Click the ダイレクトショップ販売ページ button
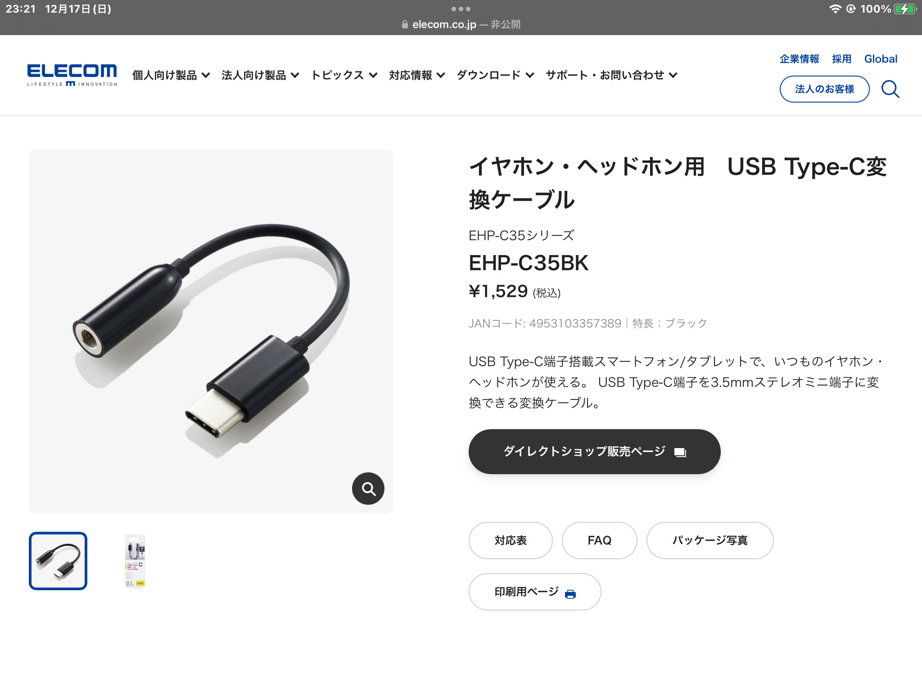Image resolution: width=922 pixels, height=691 pixels. [594, 451]
